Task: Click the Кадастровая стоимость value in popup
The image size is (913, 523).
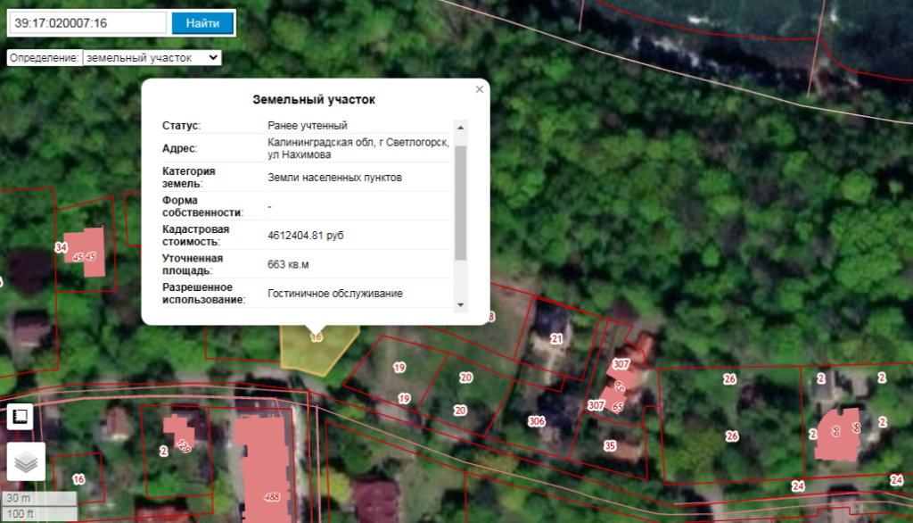Action: click(305, 236)
